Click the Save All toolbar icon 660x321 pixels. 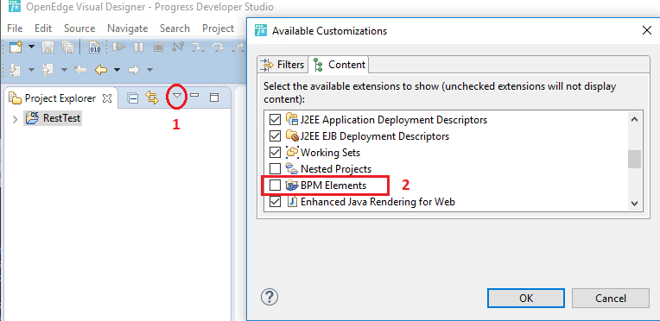[67, 47]
